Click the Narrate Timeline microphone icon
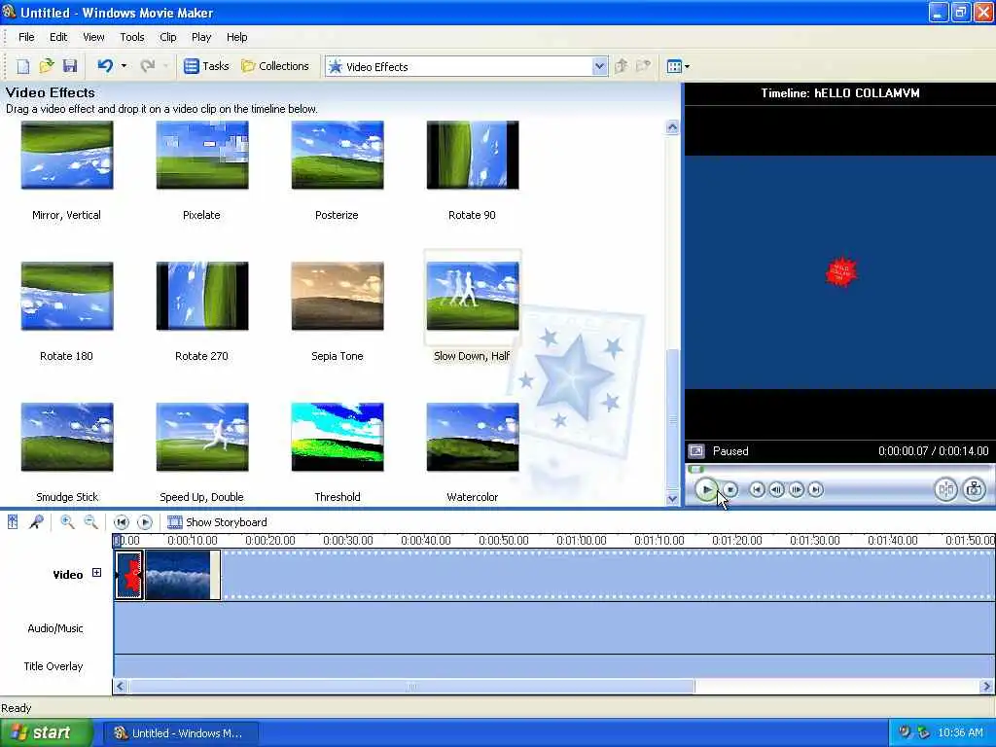996x747 pixels. tap(36, 522)
